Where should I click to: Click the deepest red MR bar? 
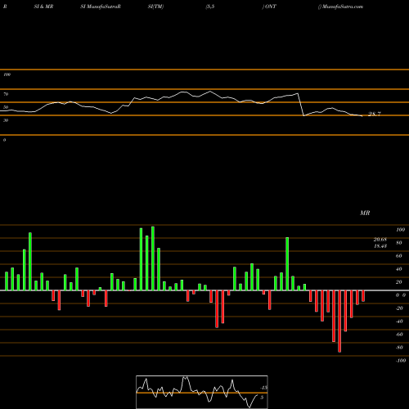[x=339, y=321]
